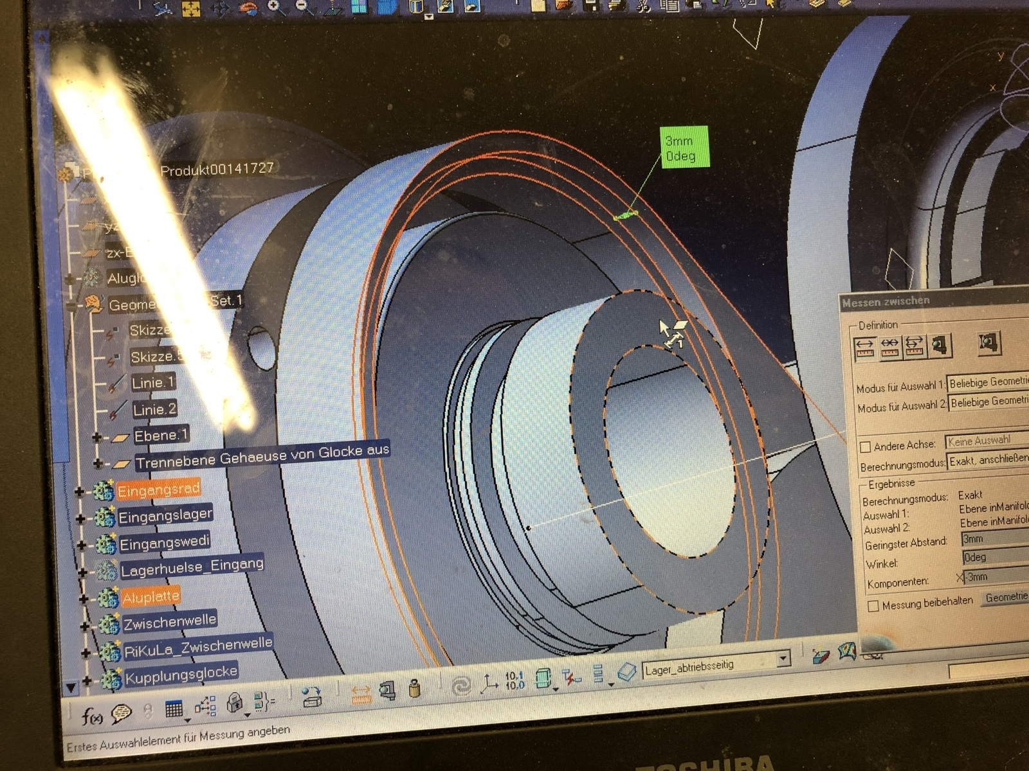Click the Geometrie button in dialog
This screenshot has width=1029, height=771.
coord(1005,598)
